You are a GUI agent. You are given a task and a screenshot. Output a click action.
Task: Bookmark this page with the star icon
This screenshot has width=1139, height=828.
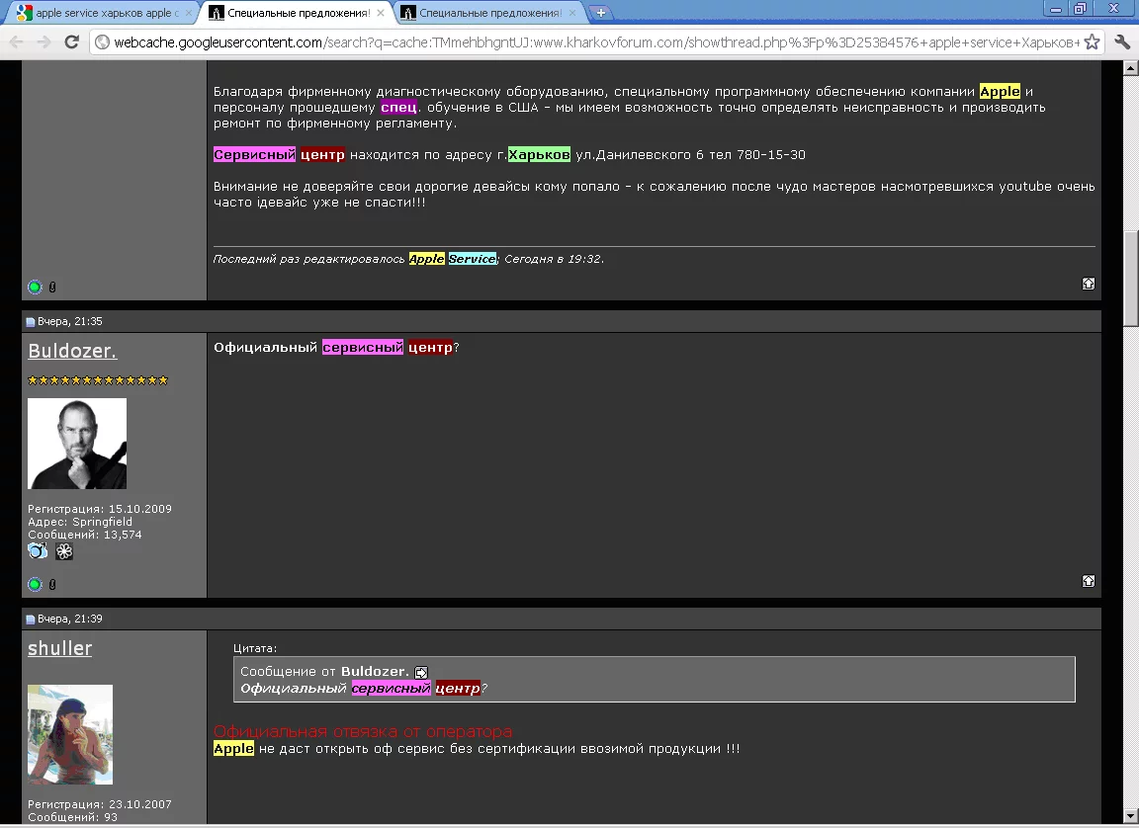click(x=1092, y=42)
